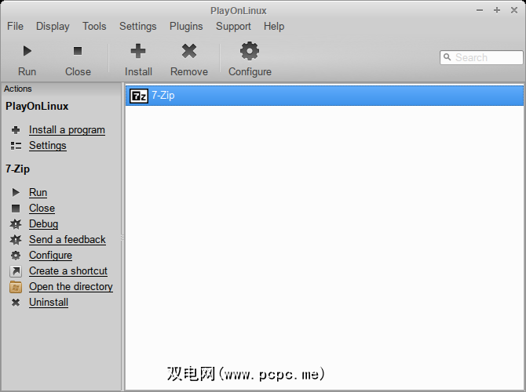
Task: Open the Help menu
Action: [274, 26]
